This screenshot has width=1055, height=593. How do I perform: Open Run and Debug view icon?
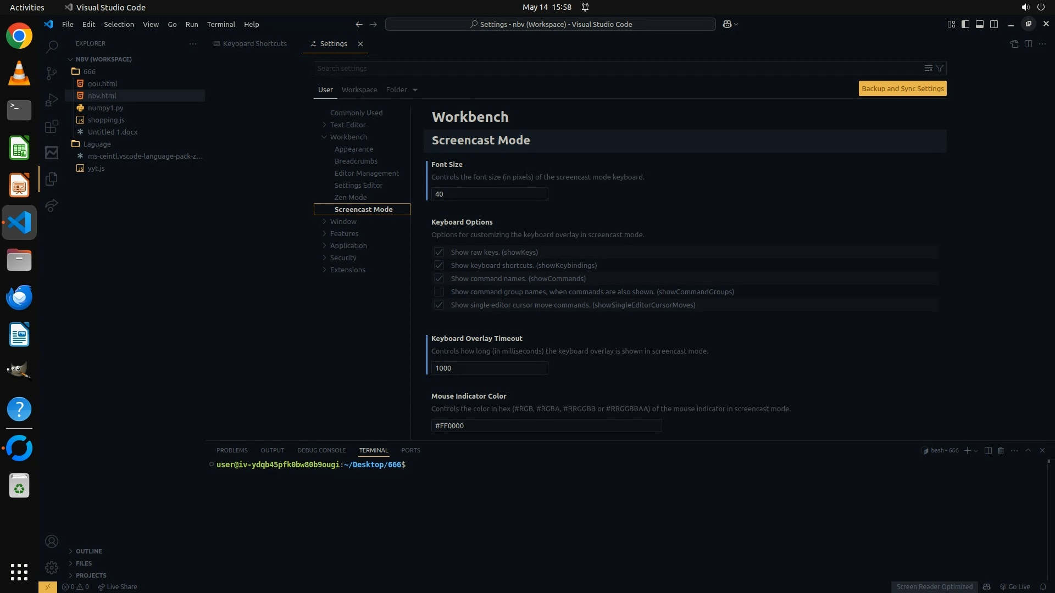(52, 100)
